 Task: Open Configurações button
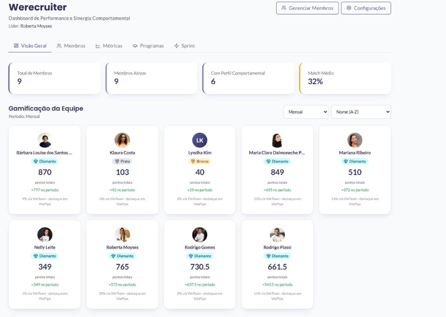(x=366, y=8)
